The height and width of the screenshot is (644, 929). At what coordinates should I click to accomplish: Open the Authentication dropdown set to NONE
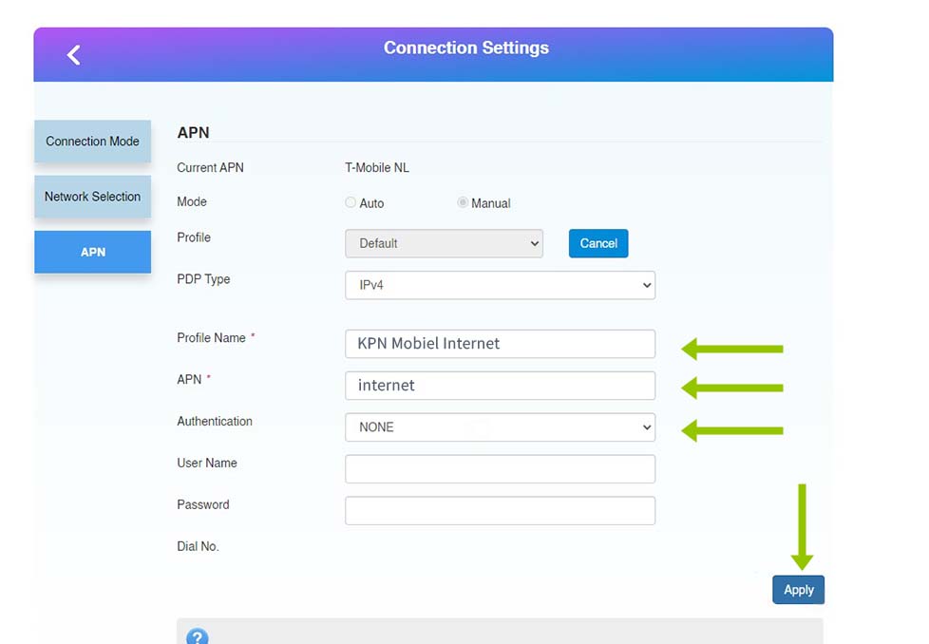tap(500, 427)
